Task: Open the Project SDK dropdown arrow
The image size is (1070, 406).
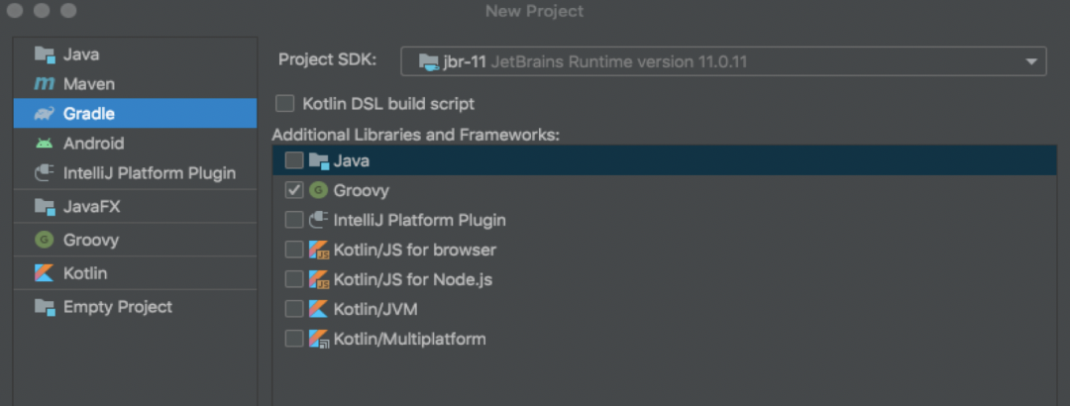Action: pos(1030,62)
